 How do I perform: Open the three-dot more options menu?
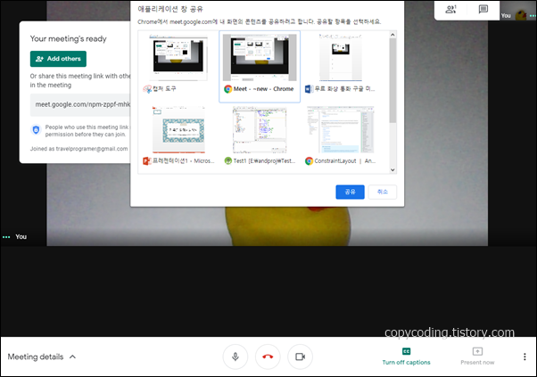pos(525,357)
